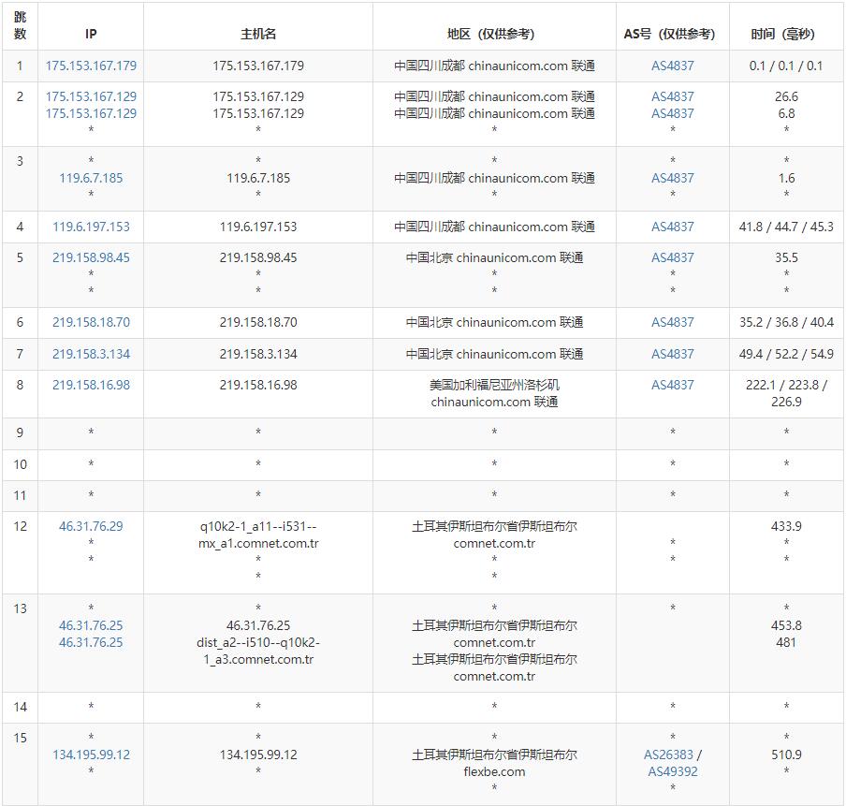
Task: Follow AS4837 link in the 219.158.3.134 row
Action: [672, 354]
